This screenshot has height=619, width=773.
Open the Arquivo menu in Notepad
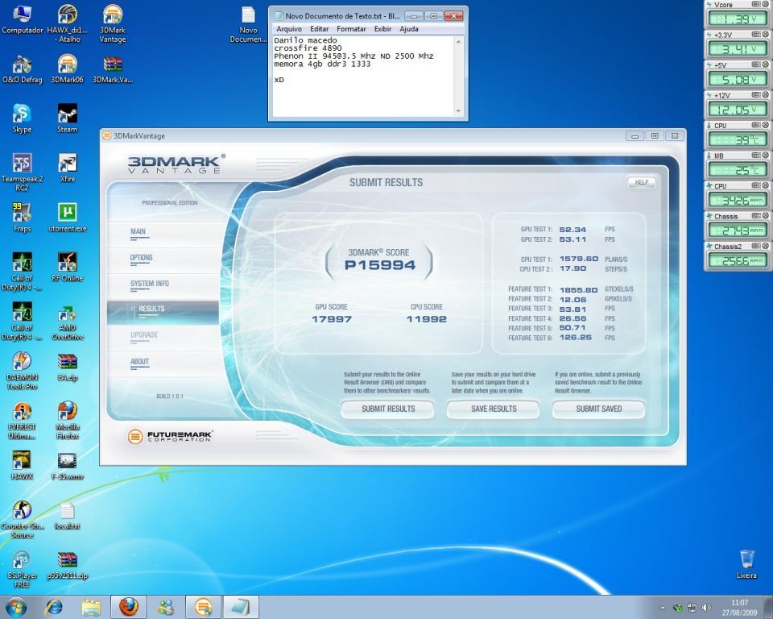pos(289,29)
